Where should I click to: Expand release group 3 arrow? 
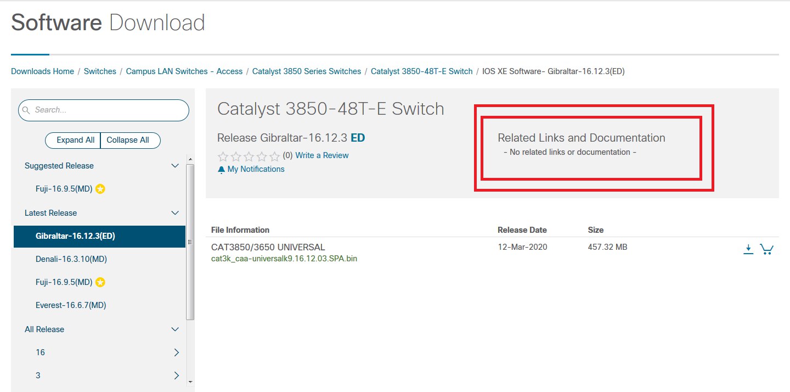coord(176,376)
